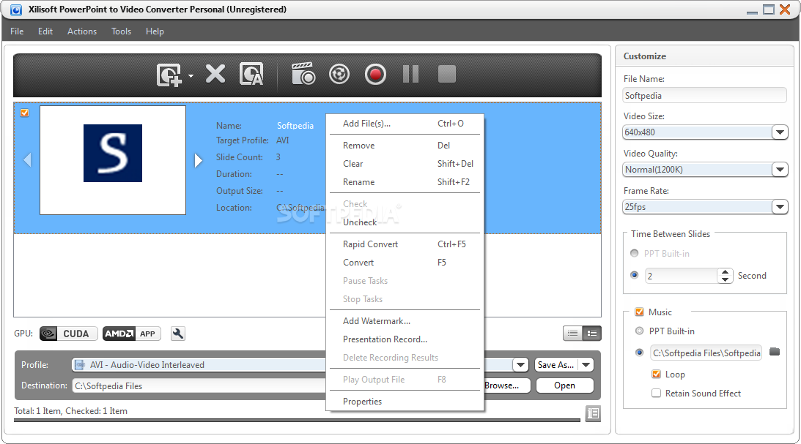Switch to thumbnail details view icon

pos(592,334)
